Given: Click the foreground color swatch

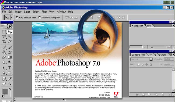Looking at the screenshot, I should click(x=5, y=91).
